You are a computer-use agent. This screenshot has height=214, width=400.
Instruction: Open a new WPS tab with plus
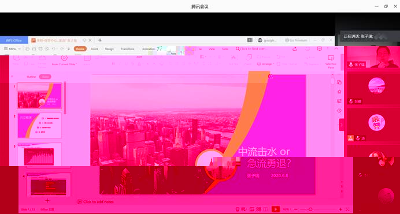point(100,40)
